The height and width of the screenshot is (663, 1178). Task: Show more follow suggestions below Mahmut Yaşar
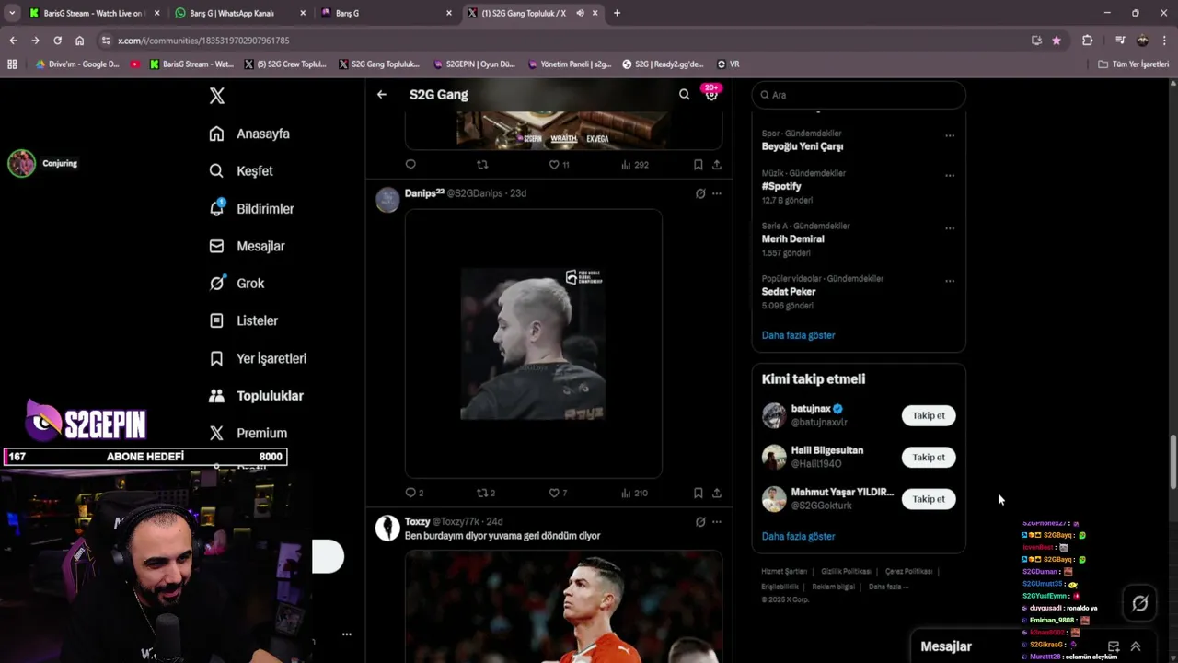tap(798, 536)
